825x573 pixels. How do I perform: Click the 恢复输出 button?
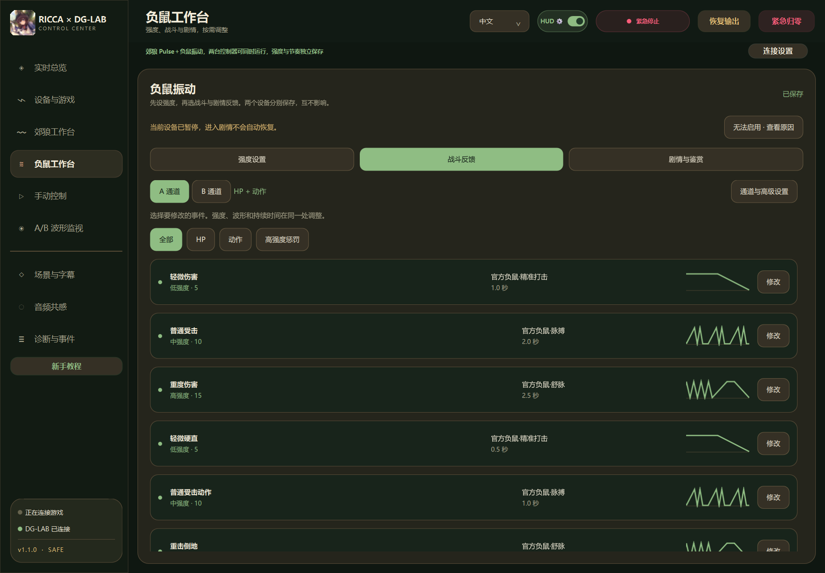point(724,21)
